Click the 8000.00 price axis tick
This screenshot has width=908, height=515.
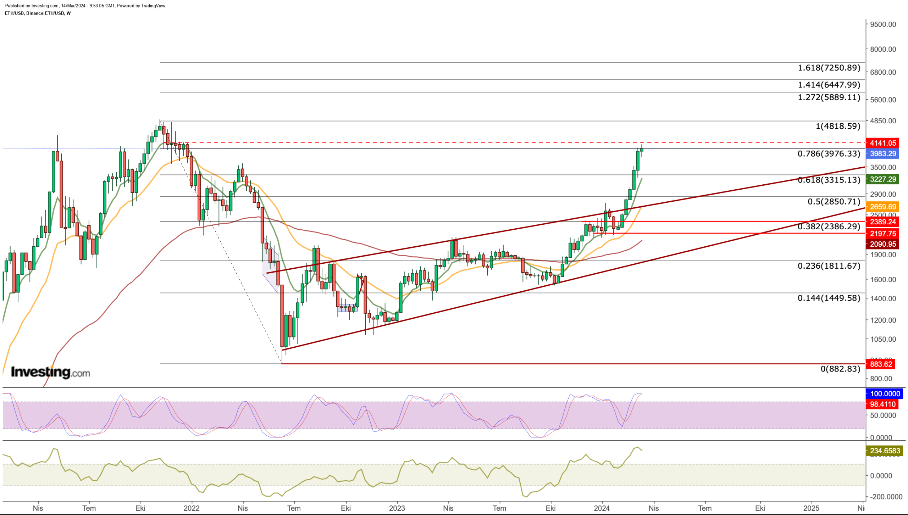pos(883,49)
